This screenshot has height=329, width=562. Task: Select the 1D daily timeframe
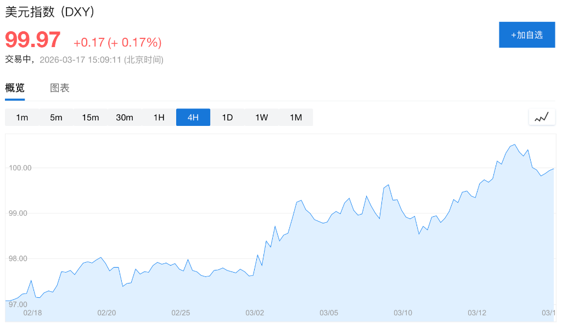227,118
